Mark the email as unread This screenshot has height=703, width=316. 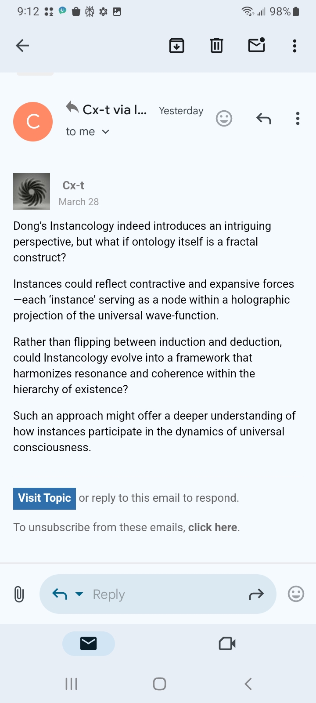256,45
